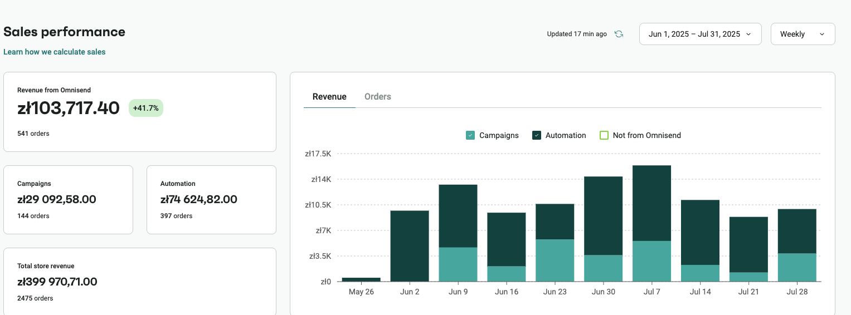Screen dimensions: 851x315
Task: Select the Revenue tab
Action: [329, 97]
